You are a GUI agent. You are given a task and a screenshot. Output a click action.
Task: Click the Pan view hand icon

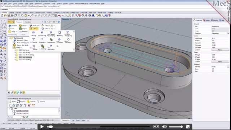[32, 15]
